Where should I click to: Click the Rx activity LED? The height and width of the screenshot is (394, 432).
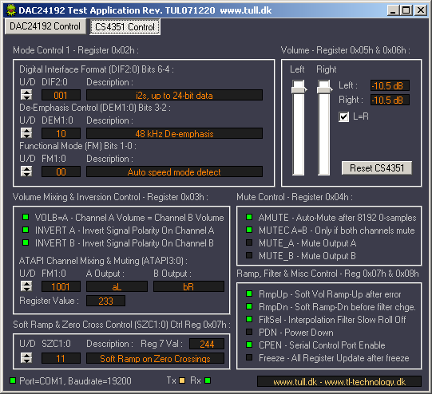point(208,380)
